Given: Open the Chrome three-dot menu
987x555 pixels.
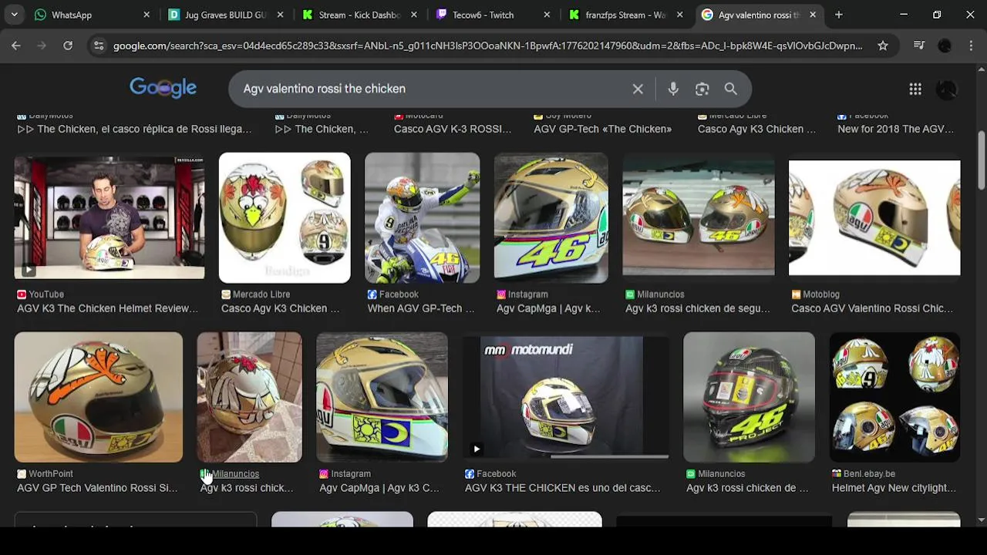Looking at the screenshot, I should [x=970, y=45].
